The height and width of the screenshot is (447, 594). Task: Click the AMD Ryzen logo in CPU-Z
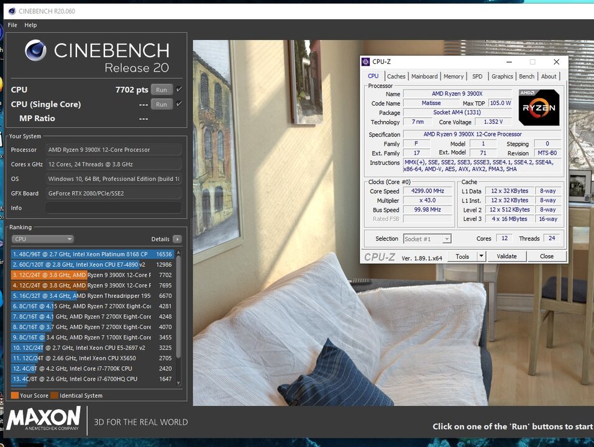pos(539,107)
